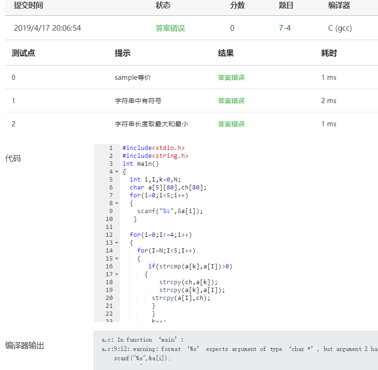Click code line for(I=N;I<5;I++)

point(166,251)
